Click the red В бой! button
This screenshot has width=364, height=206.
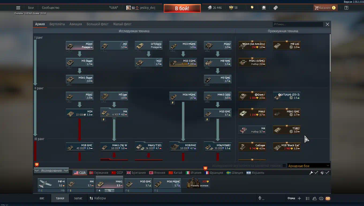[182, 8]
